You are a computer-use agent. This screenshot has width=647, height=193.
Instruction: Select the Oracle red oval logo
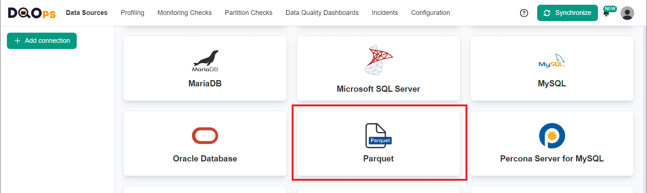coord(205,136)
